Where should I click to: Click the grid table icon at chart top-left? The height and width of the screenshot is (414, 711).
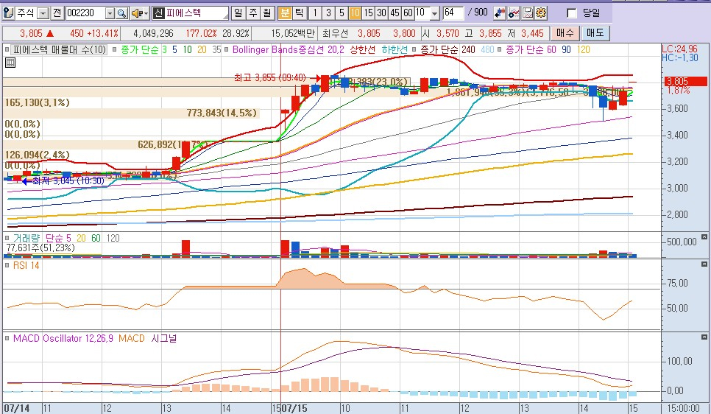click(10, 63)
